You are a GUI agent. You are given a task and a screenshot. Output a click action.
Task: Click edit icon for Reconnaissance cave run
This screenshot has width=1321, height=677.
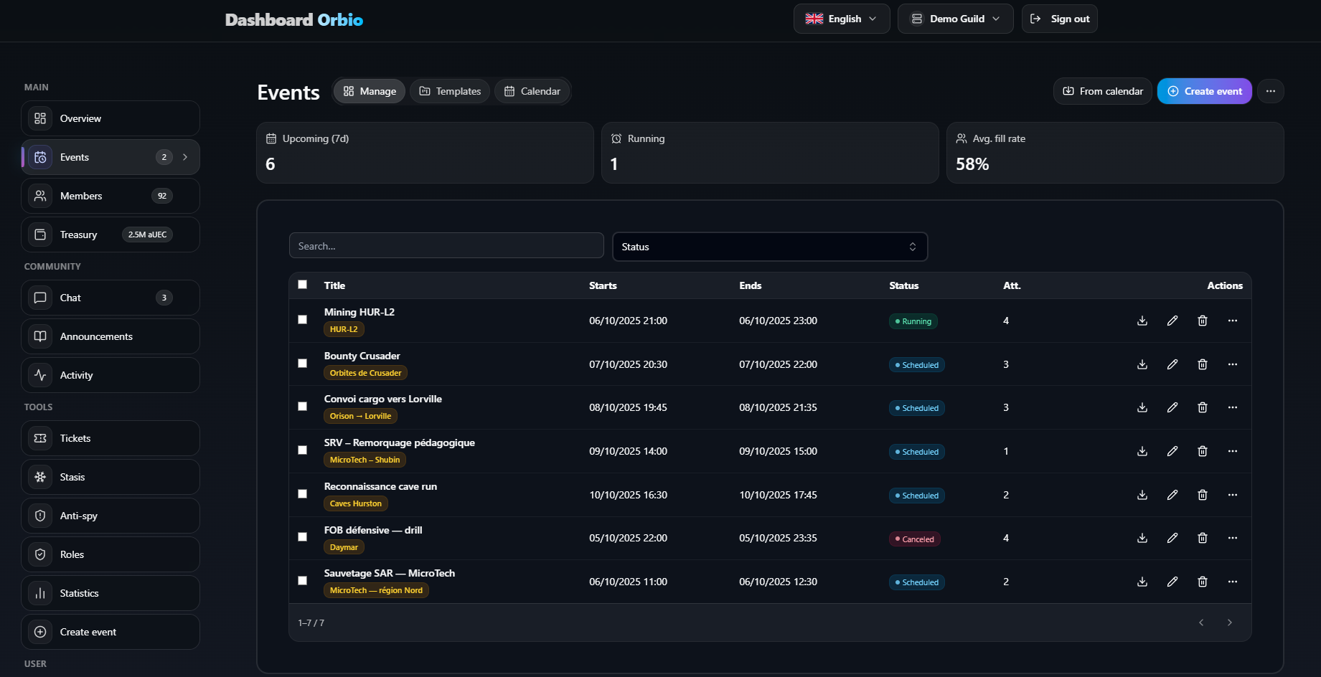point(1172,495)
